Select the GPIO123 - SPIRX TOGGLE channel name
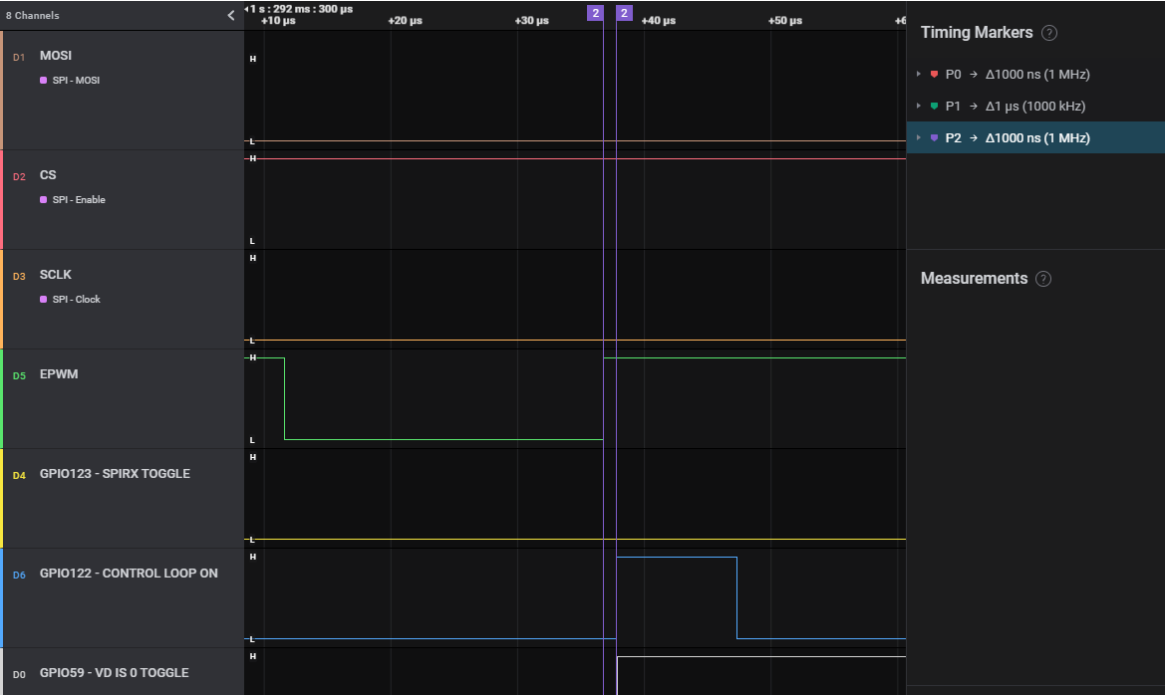 pos(115,474)
